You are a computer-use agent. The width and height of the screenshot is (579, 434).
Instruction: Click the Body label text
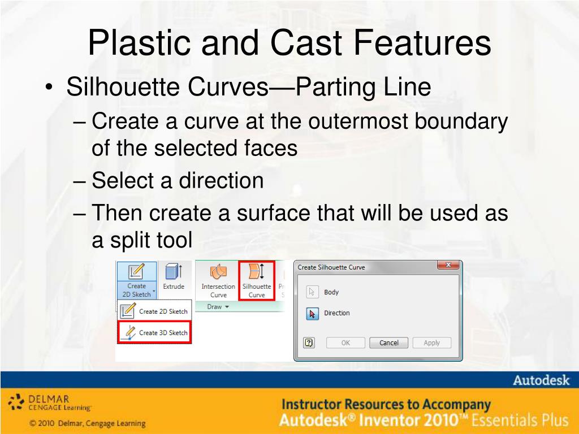point(331,292)
